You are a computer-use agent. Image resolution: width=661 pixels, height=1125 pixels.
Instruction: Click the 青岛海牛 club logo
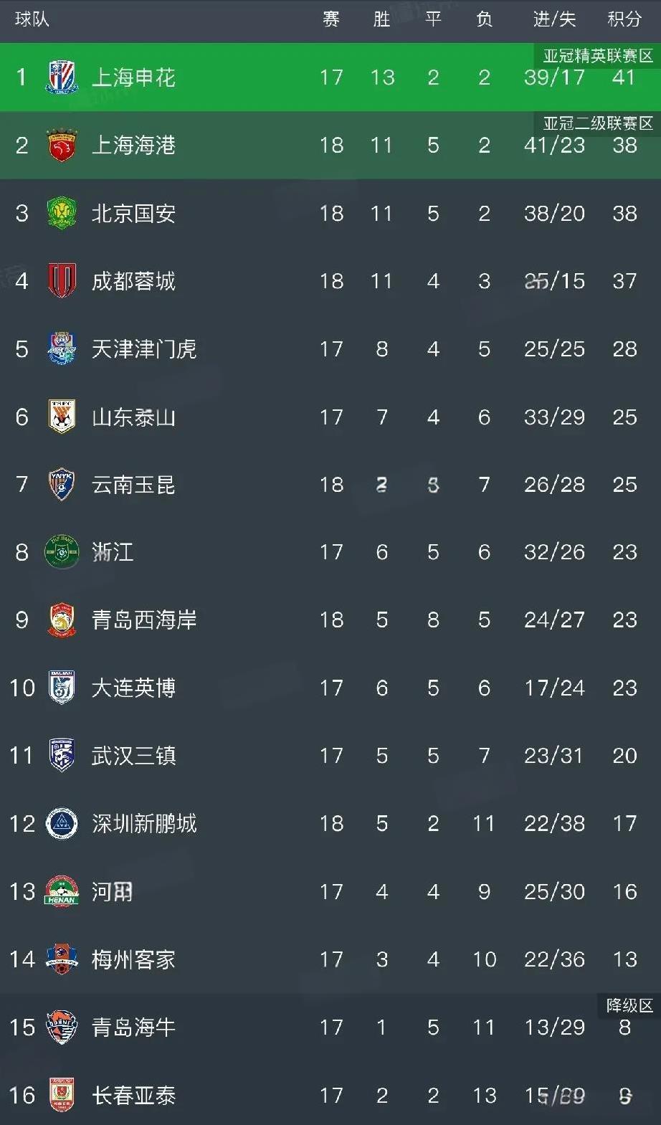coord(62,1027)
